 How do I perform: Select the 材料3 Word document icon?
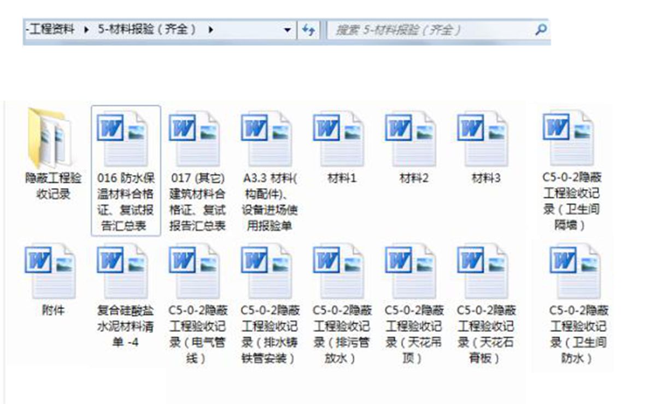483,139
